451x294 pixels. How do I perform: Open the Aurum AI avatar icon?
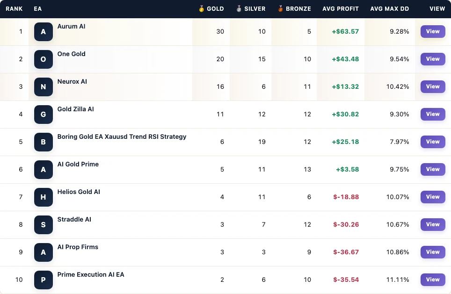coord(44,32)
